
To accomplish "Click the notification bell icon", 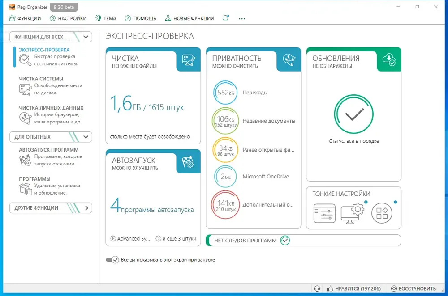I will pyautogui.click(x=226, y=18).
